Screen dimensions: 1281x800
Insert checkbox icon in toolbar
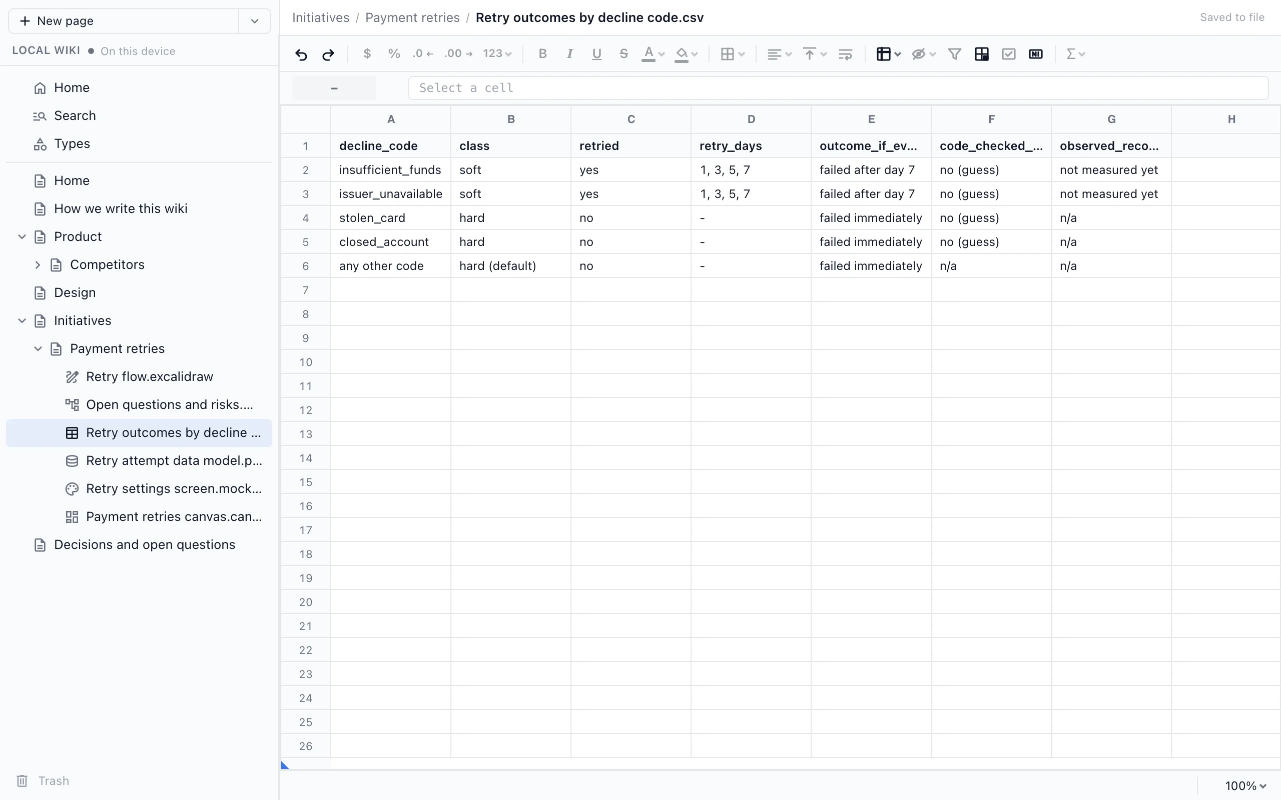(x=1008, y=54)
